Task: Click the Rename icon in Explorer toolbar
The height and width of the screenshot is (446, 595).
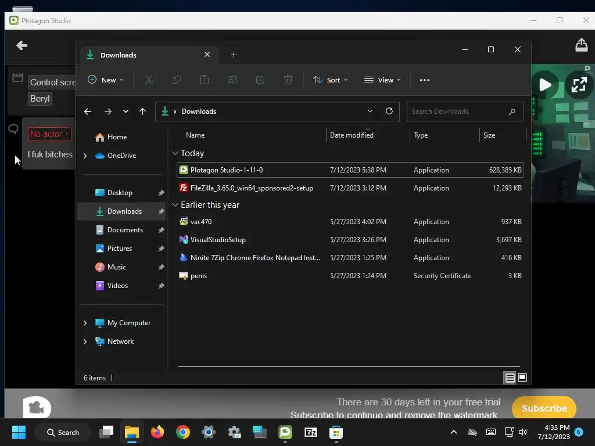Action: pyautogui.click(x=232, y=80)
